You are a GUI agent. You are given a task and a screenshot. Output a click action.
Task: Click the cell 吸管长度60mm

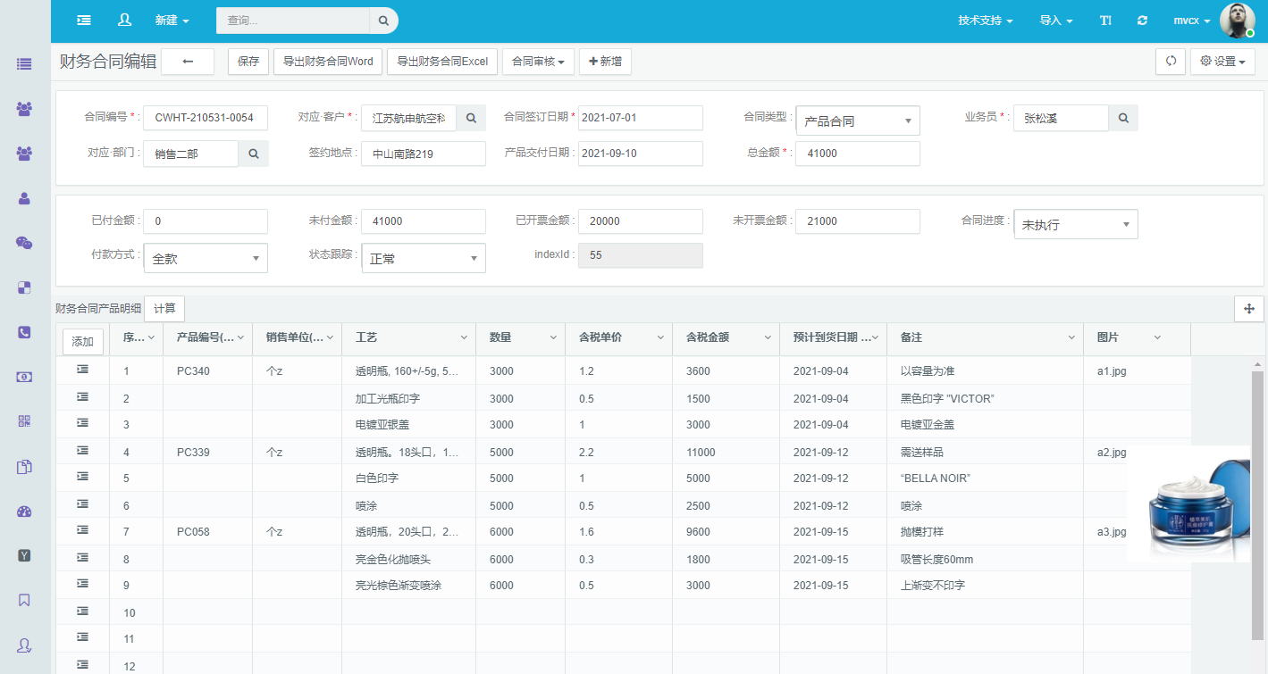[985, 559]
